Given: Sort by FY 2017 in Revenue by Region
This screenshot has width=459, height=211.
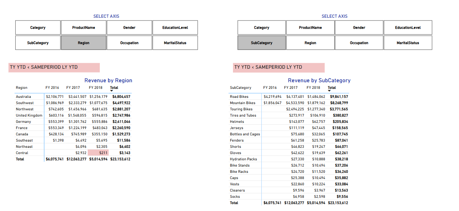Looking at the screenshot, I should 73,87.
